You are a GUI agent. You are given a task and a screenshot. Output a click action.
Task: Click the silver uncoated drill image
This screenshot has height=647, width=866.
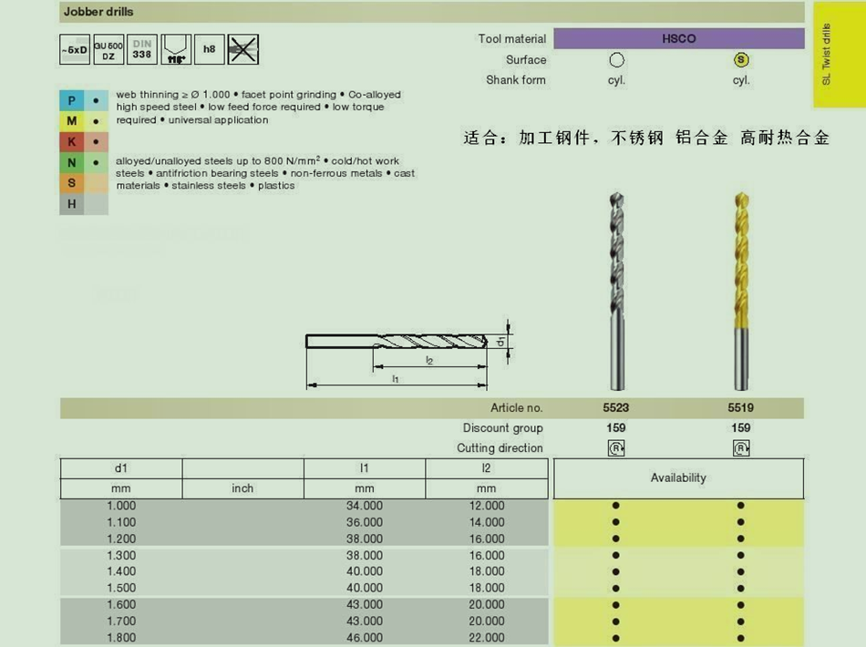617,291
